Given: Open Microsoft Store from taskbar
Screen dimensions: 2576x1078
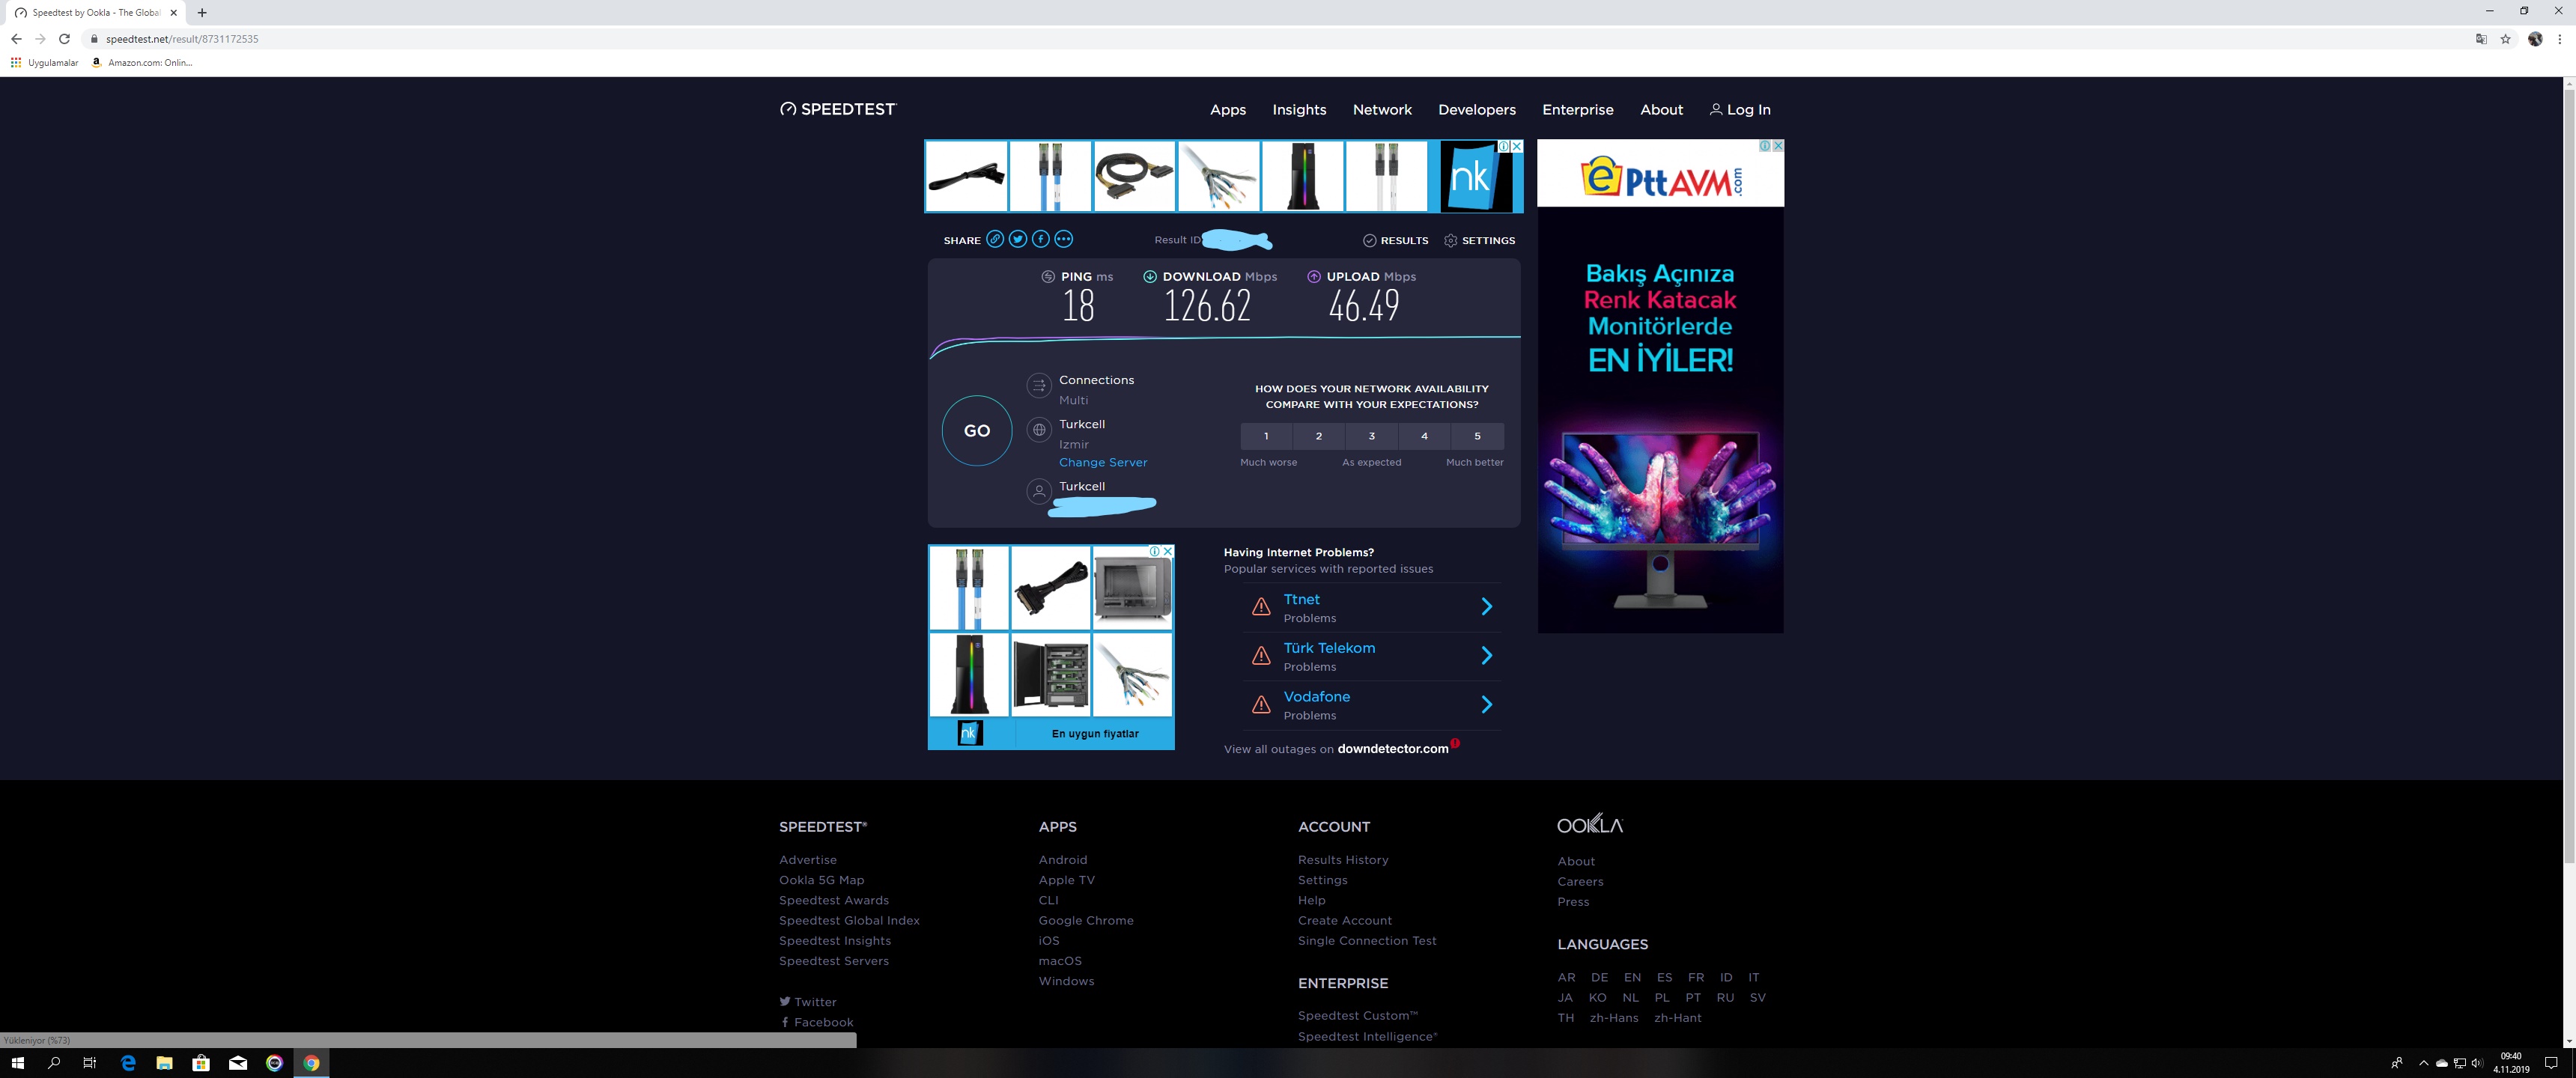Looking at the screenshot, I should [201, 1062].
